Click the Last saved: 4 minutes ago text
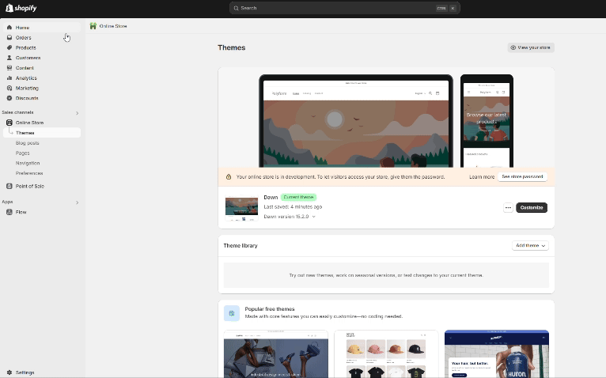The height and width of the screenshot is (378, 606). [x=293, y=206]
